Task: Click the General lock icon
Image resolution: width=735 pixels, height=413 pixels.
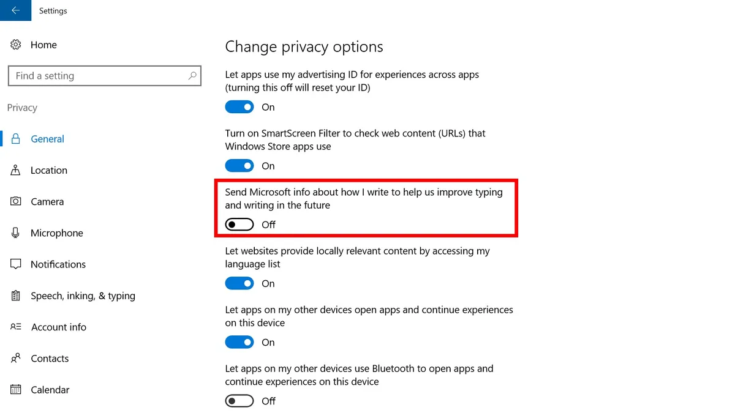Action: pyautogui.click(x=17, y=139)
